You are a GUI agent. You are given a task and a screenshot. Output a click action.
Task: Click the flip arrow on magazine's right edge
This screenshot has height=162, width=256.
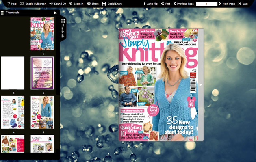pos(201,85)
